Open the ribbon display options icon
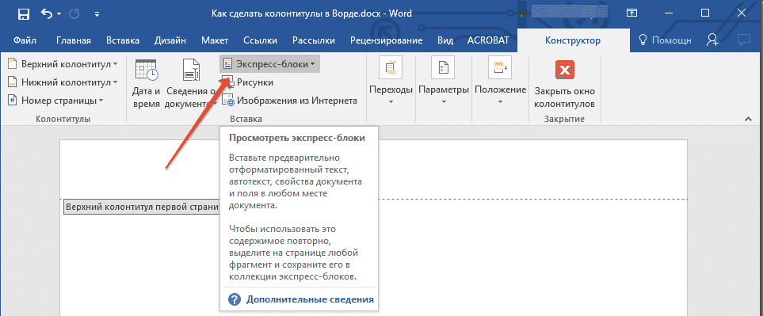The width and height of the screenshot is (763, 316). pos(631,13)
